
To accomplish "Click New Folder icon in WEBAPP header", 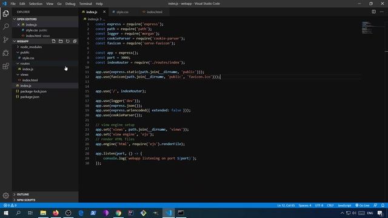I will tap(61, 41).
